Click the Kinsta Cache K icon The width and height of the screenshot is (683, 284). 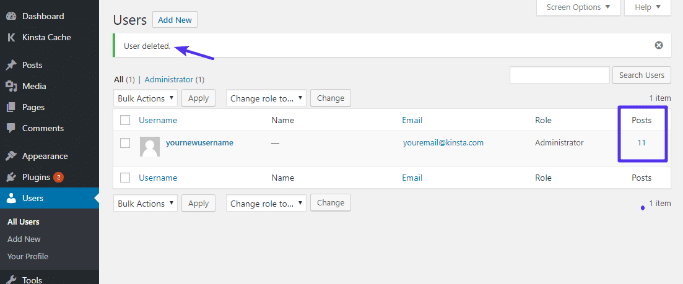(11, 37)
